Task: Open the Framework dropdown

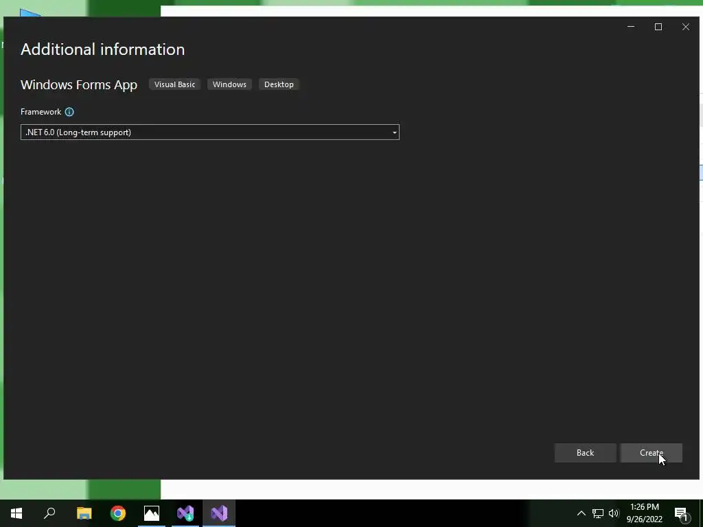Action: pyautogui.click(x=210, y=132)
